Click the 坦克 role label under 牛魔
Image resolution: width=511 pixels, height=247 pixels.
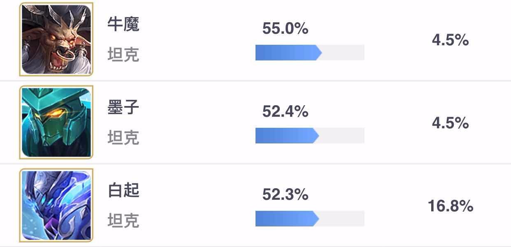(x=123, y=54)
